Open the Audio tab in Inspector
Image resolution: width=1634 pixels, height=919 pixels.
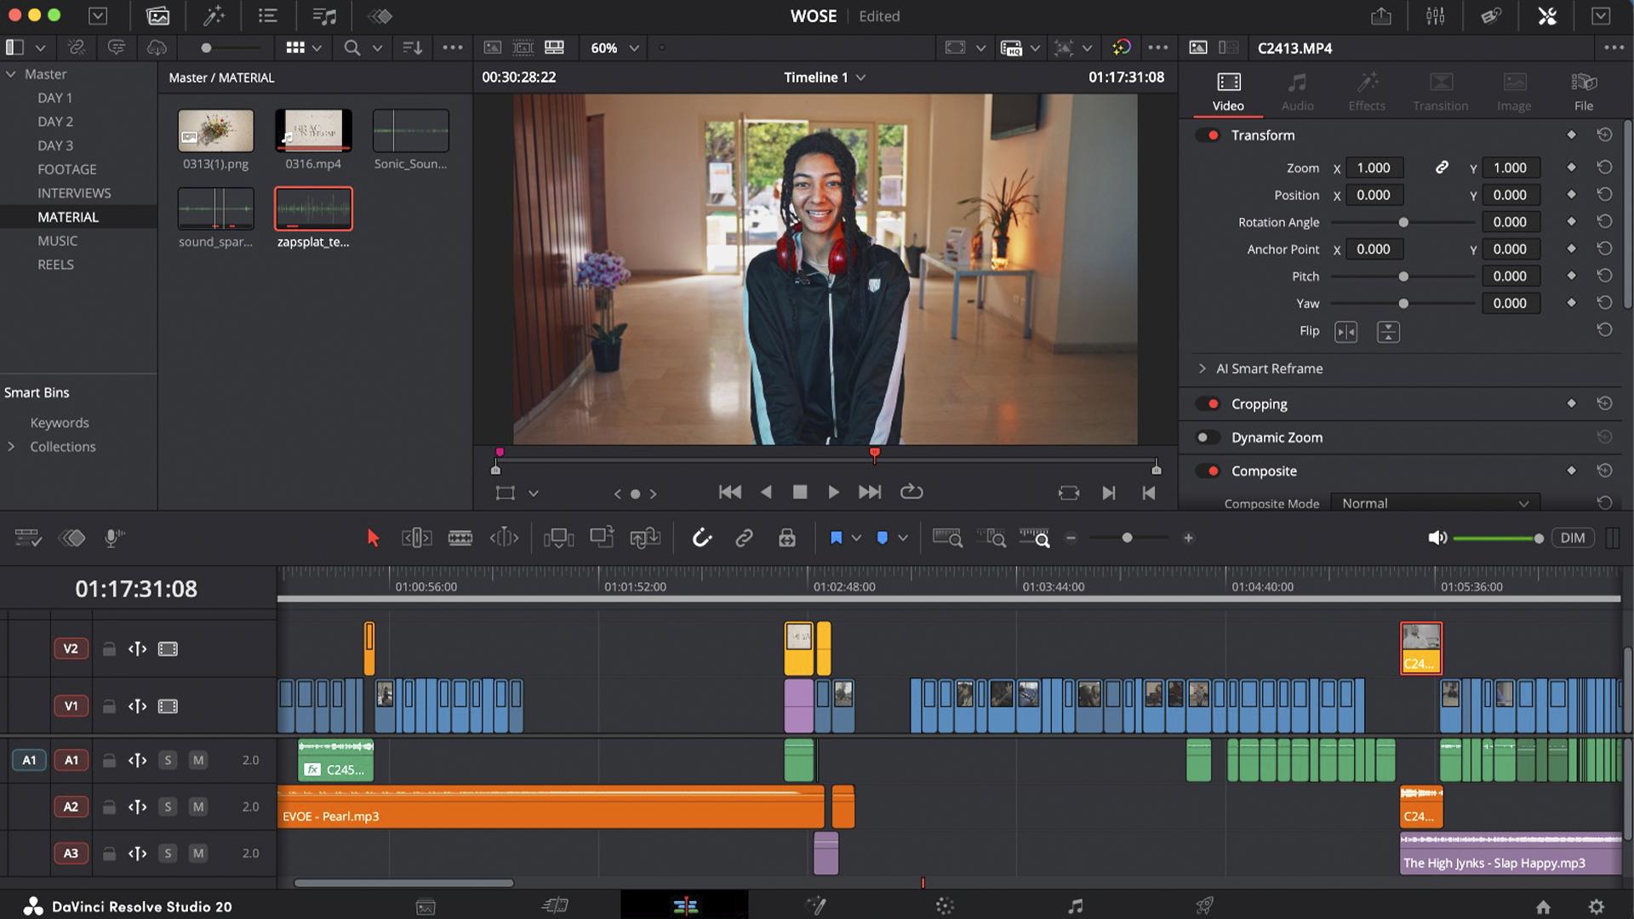point(1298,93)
